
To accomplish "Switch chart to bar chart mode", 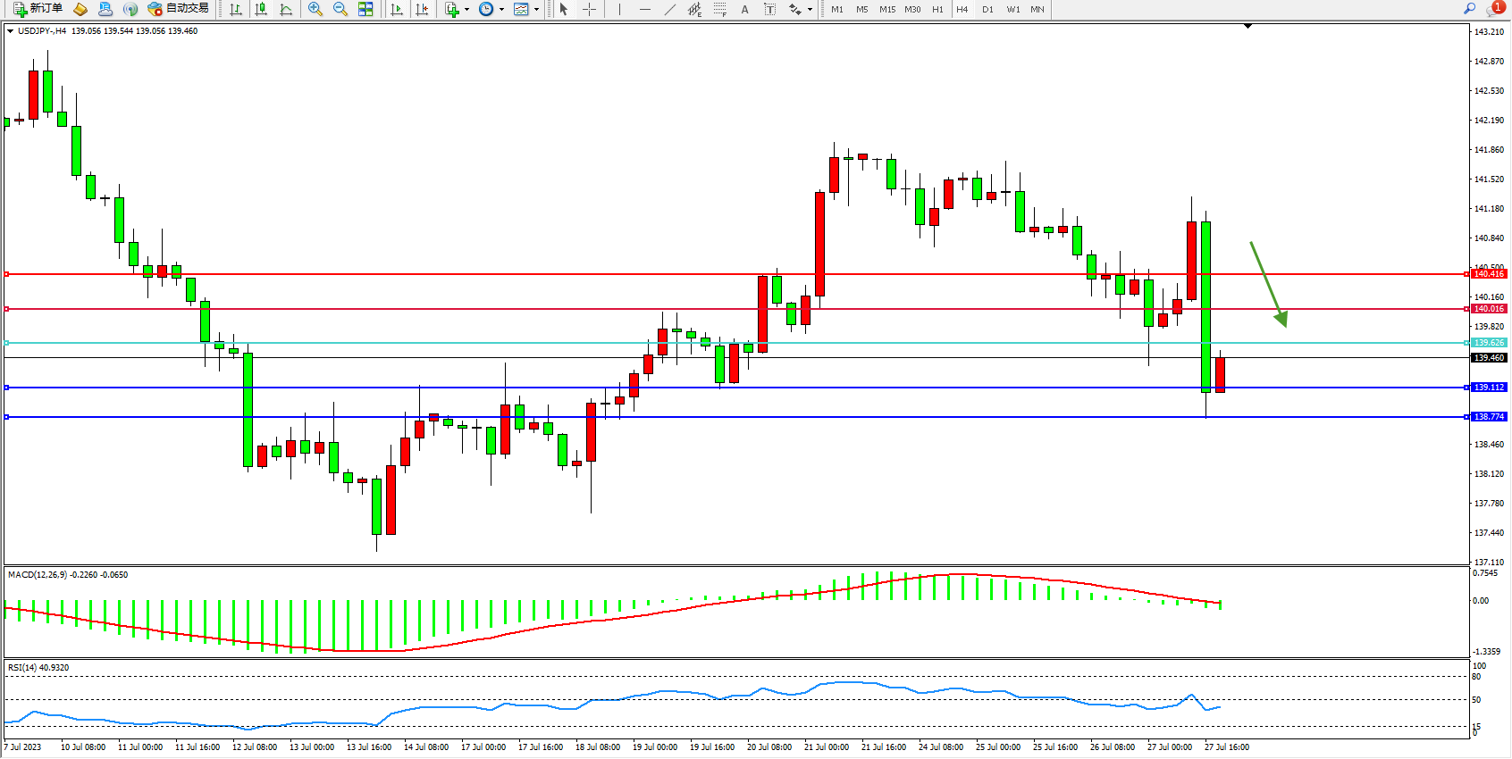I will coord(236,9).
